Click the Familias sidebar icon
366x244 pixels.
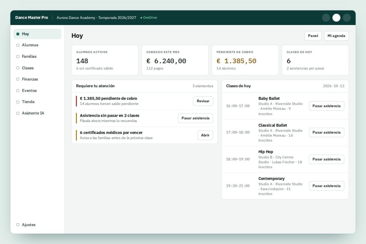click(x=18, y=56)
